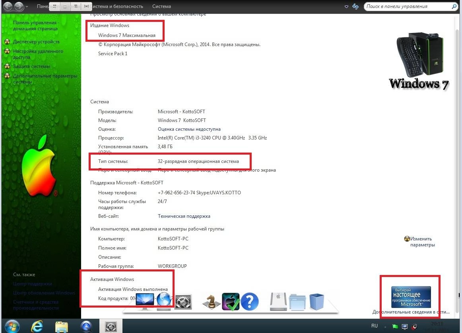Click the blue magnifier taskbar icon
Viewport: 462px width, 333px height.
(x=86, y=326)
